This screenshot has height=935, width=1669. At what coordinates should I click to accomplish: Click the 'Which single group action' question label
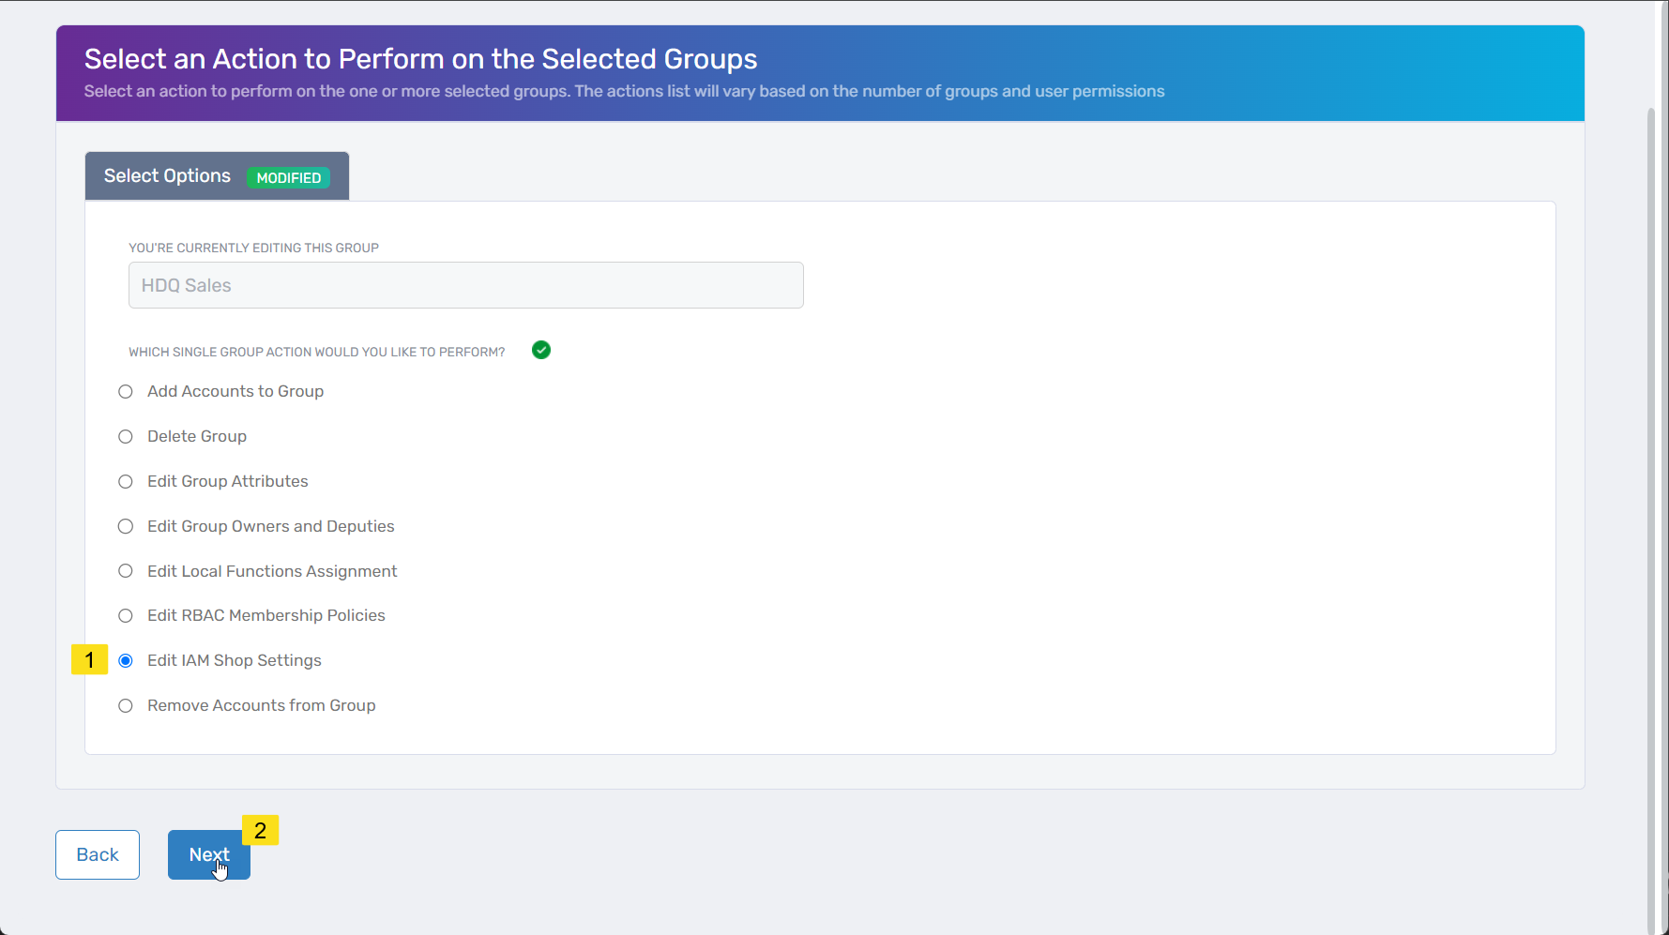(316, 353)
